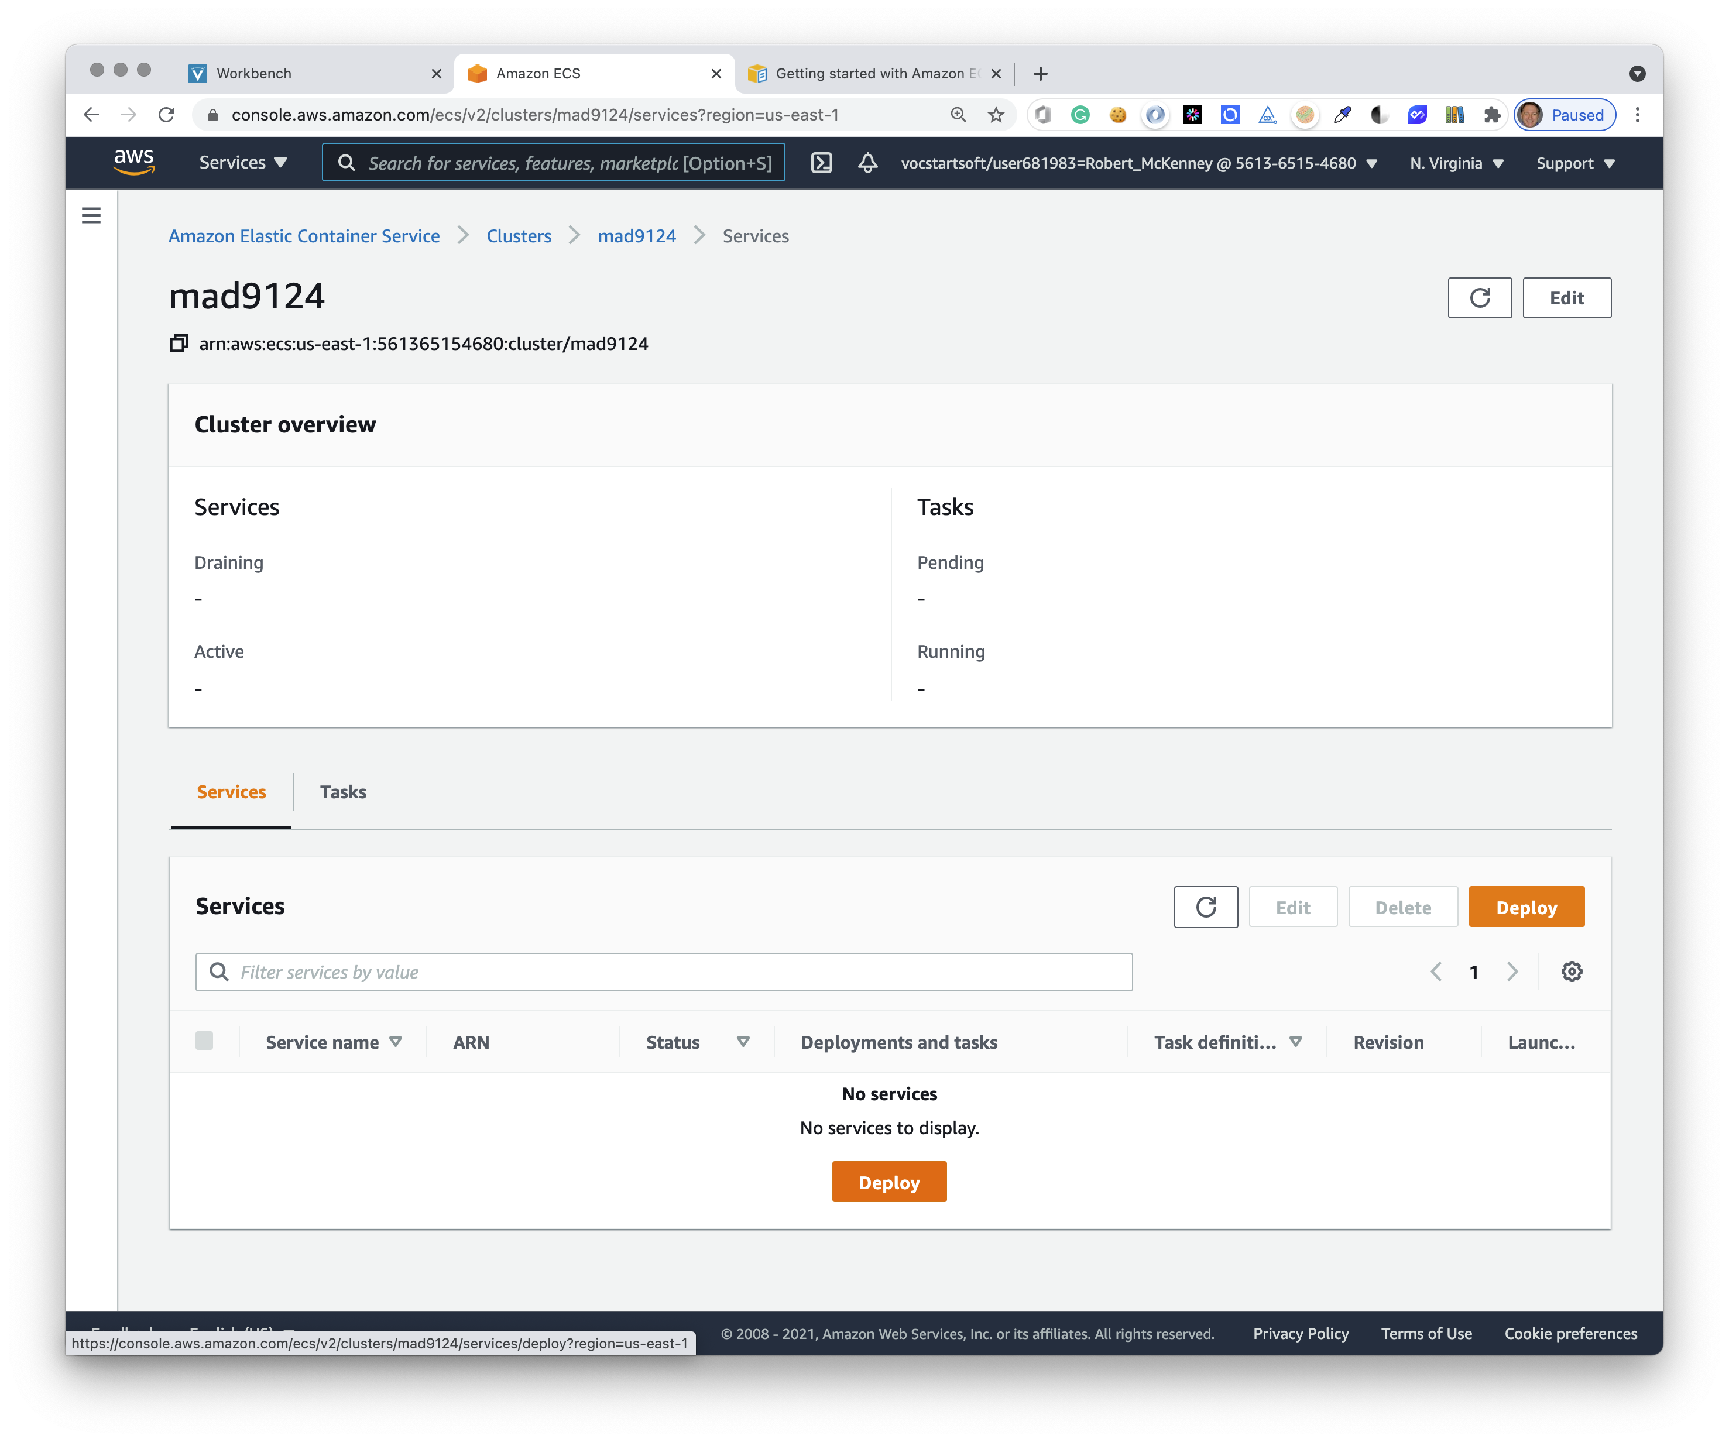This screenshot has height=1442, width=1729.
Task: Open a new browser tab
Action: coord(1041,74)
